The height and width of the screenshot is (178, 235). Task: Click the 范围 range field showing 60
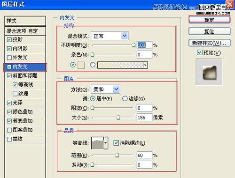(x=144, y=155)
